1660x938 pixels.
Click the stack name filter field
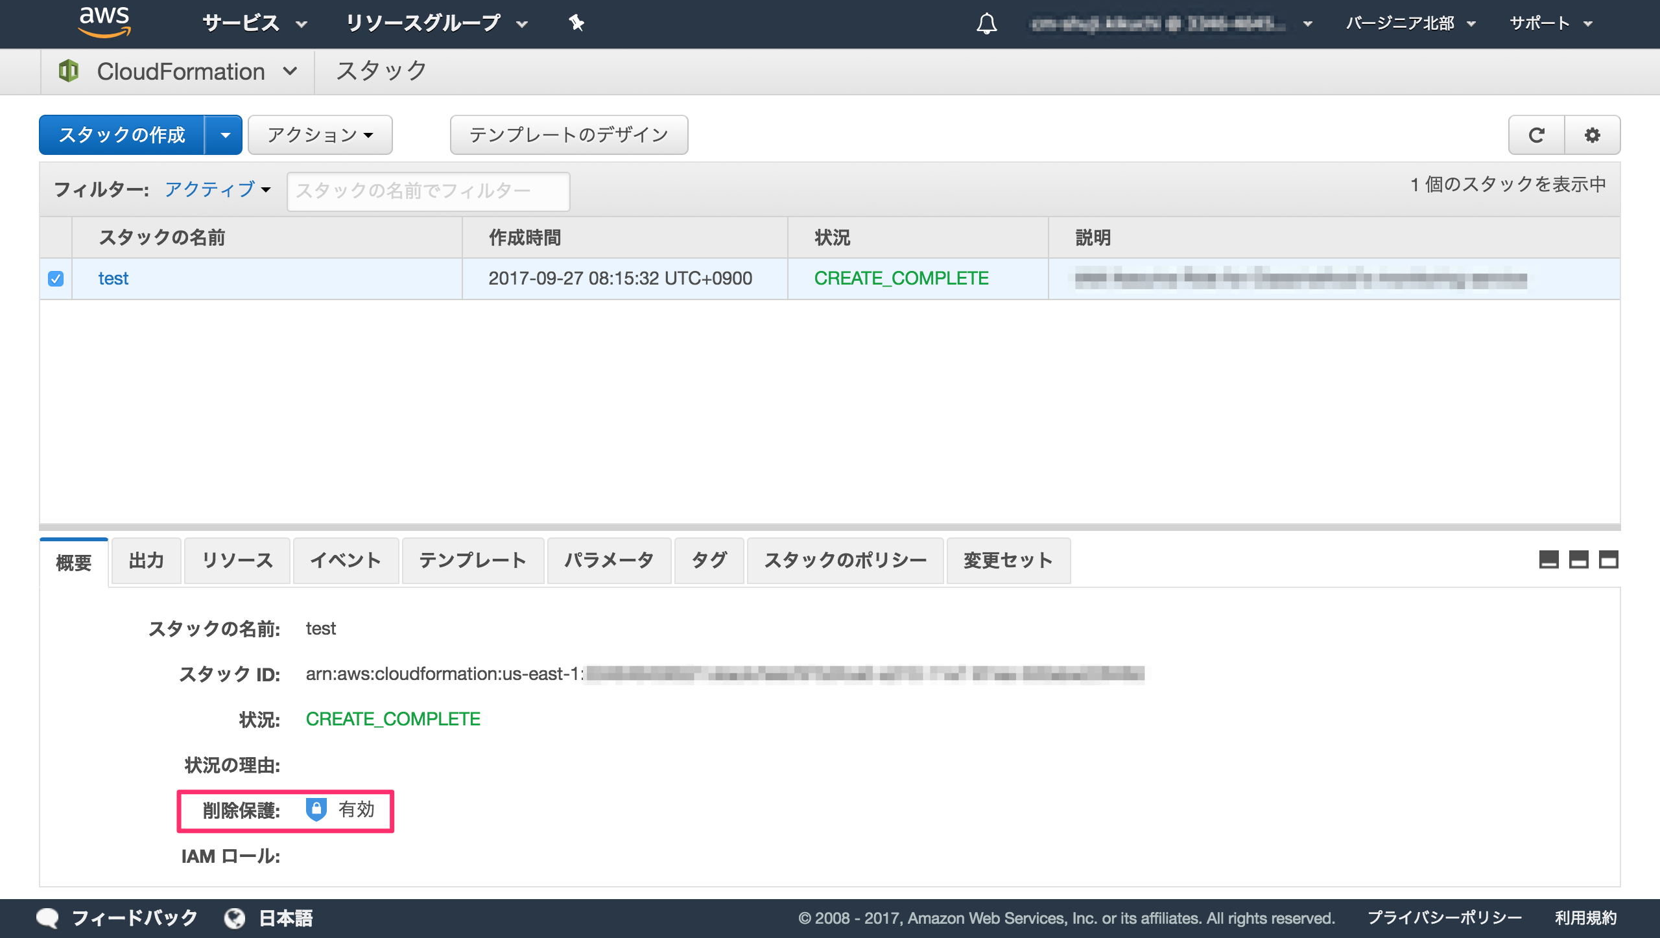pos(428,190)
